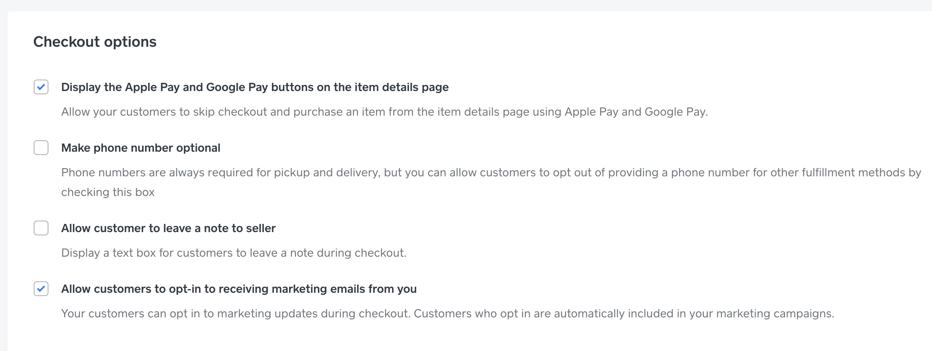
Task: Enable the Make phone number optional checkbox
Action: coord(41,148)
